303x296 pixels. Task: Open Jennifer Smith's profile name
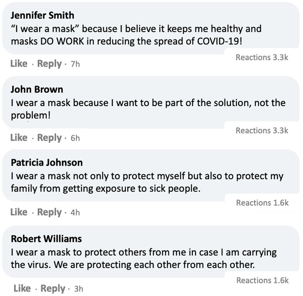[42, 15]
